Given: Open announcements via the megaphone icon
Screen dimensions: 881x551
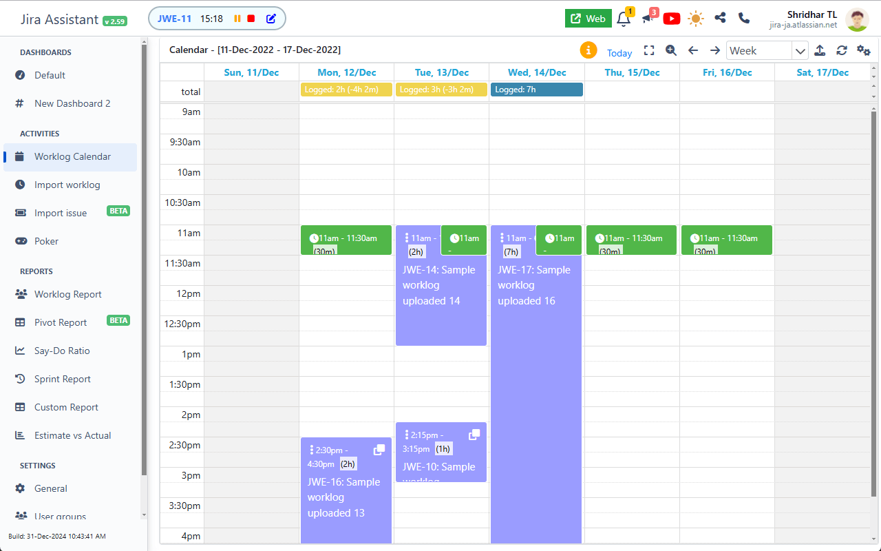Looking at the screenshot, I should pyautogui.click(x=648, y=19).
